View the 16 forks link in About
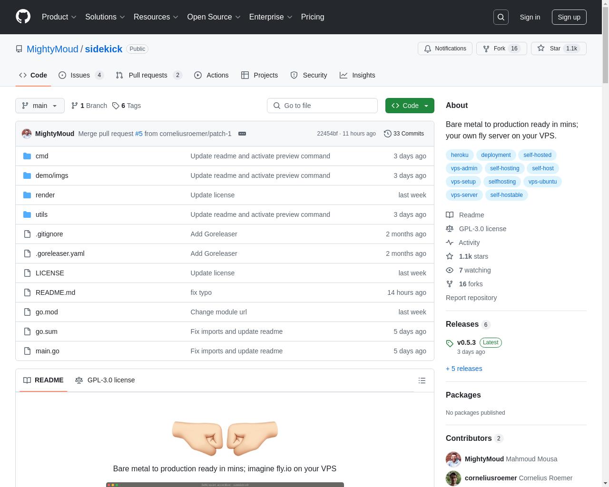Image resolution: width=609 pixels, height=487 pixels. click(x=464, y=284)
